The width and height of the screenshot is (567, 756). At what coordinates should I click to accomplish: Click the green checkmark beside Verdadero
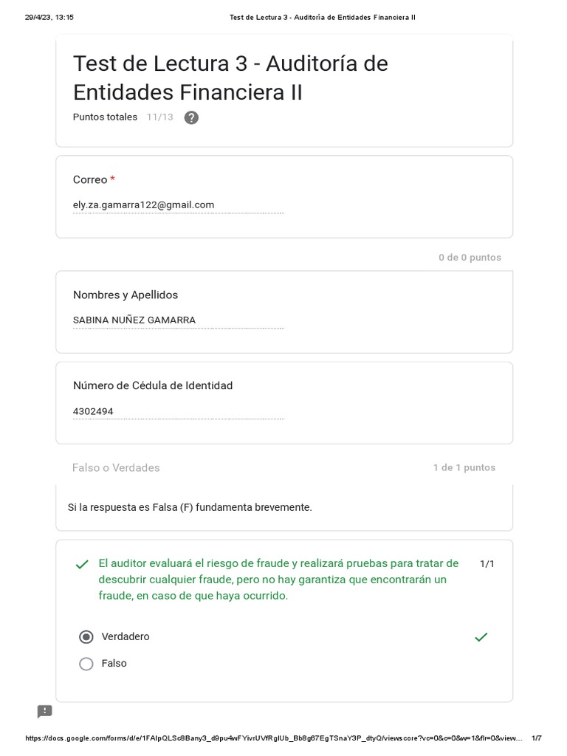coord(481,637)
